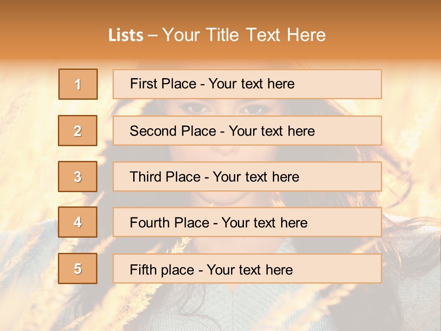
Task: Click the bold "Lists" word in the title
Action: (x=125, y=35)
